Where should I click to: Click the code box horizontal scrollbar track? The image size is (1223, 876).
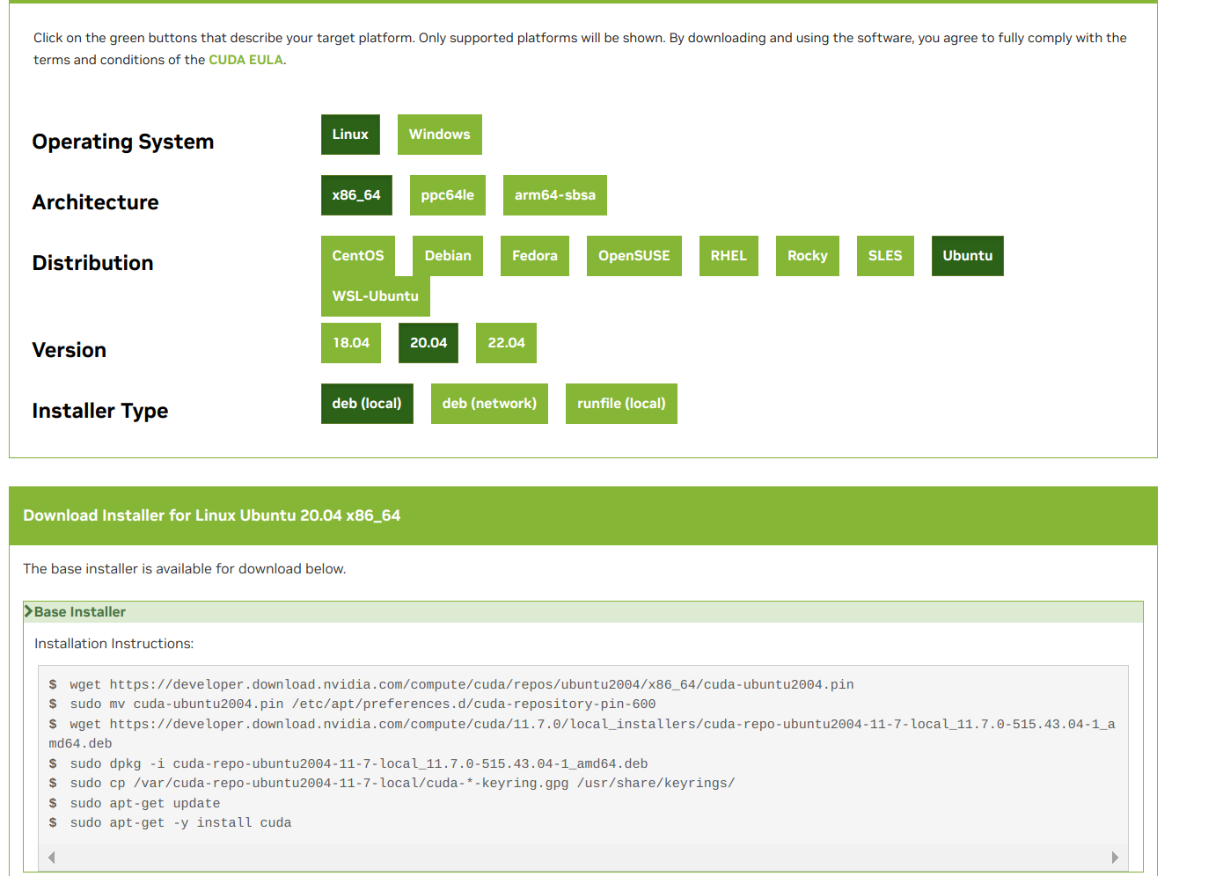pyautogui.click(x=582, y=858)
